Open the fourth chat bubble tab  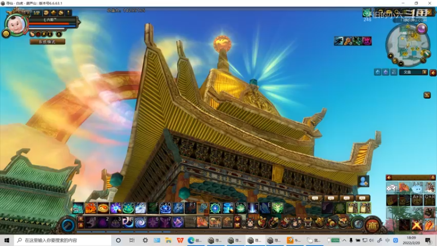pos(362,198)
